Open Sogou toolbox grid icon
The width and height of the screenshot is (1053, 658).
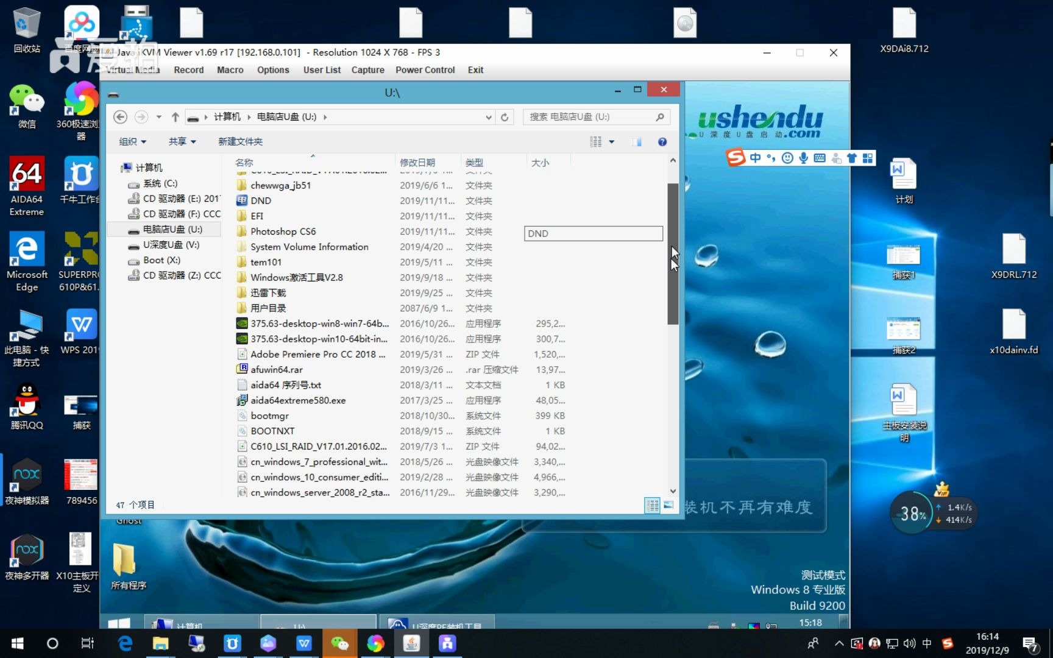pyautogui.click(x=868, y=158)
